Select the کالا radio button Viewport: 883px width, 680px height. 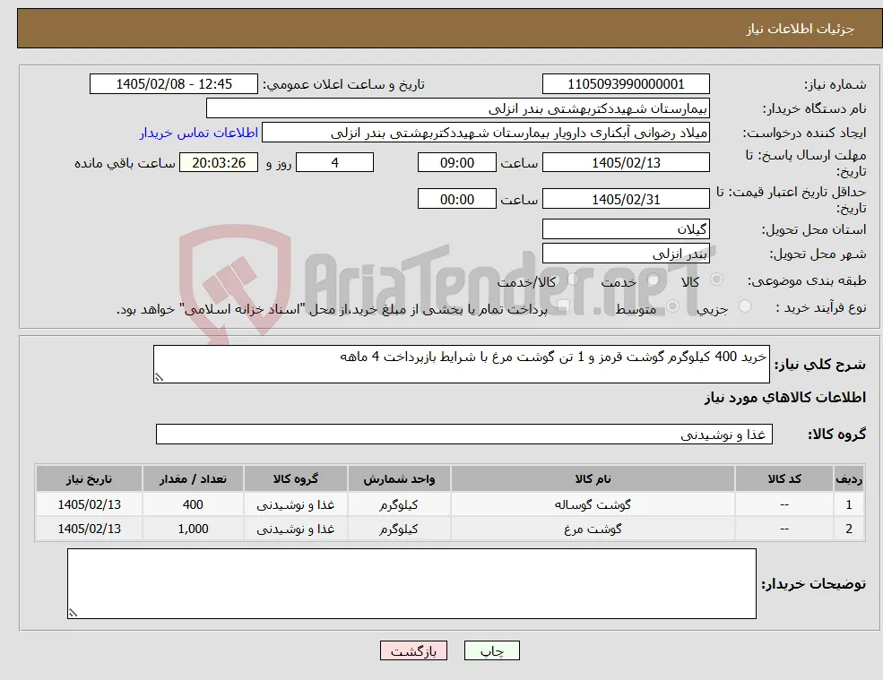click(717, 280)
